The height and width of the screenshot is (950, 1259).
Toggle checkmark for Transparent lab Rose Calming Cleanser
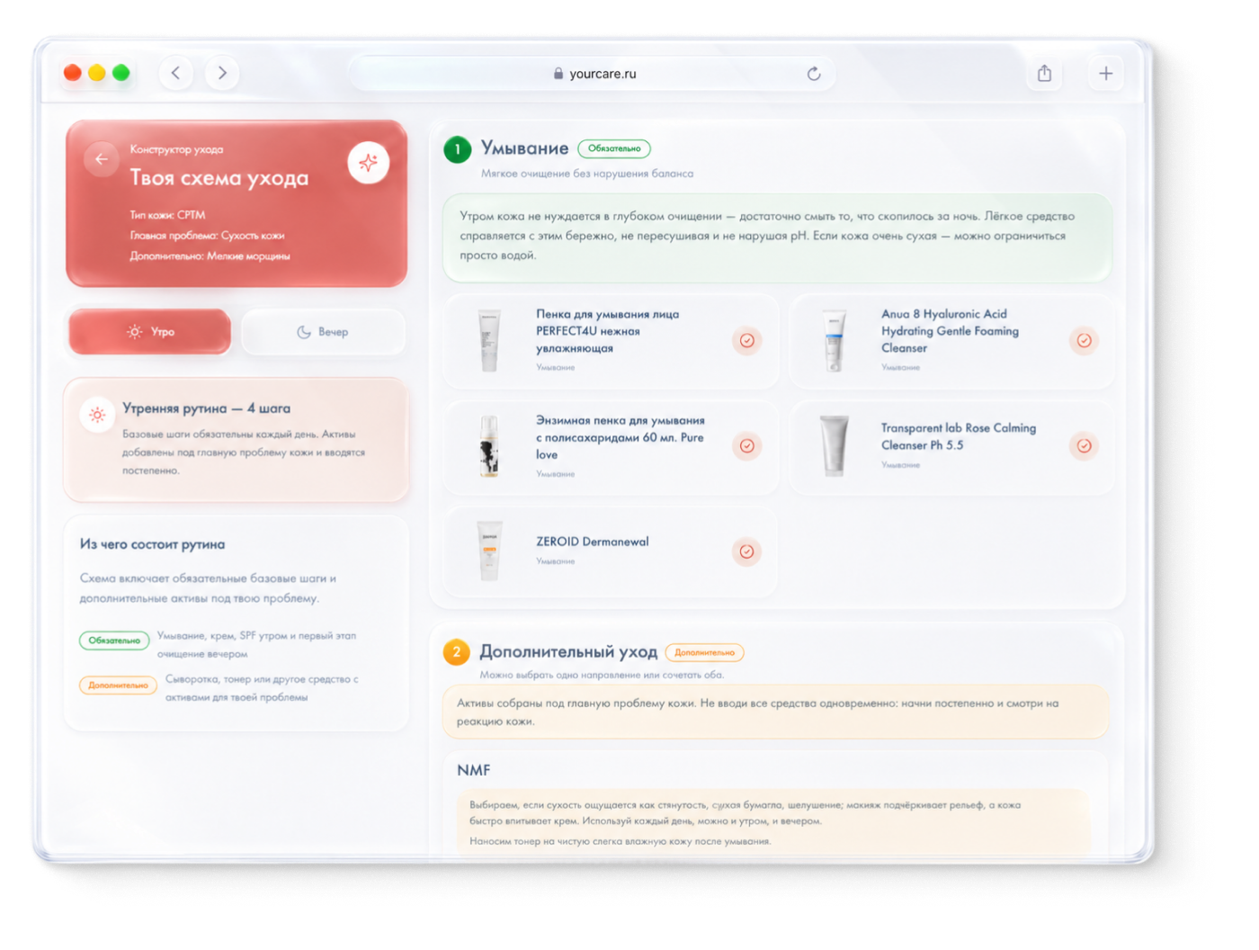tap(1084, 445)
